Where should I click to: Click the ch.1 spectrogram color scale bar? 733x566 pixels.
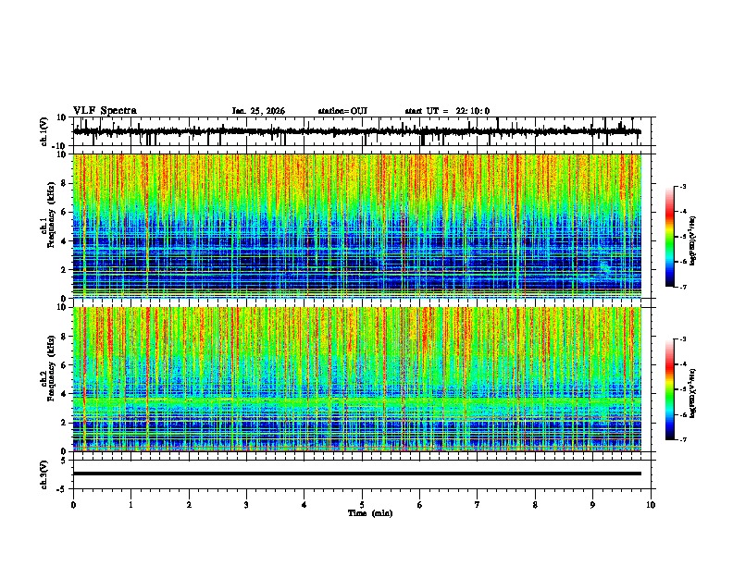tap(669, 237)
